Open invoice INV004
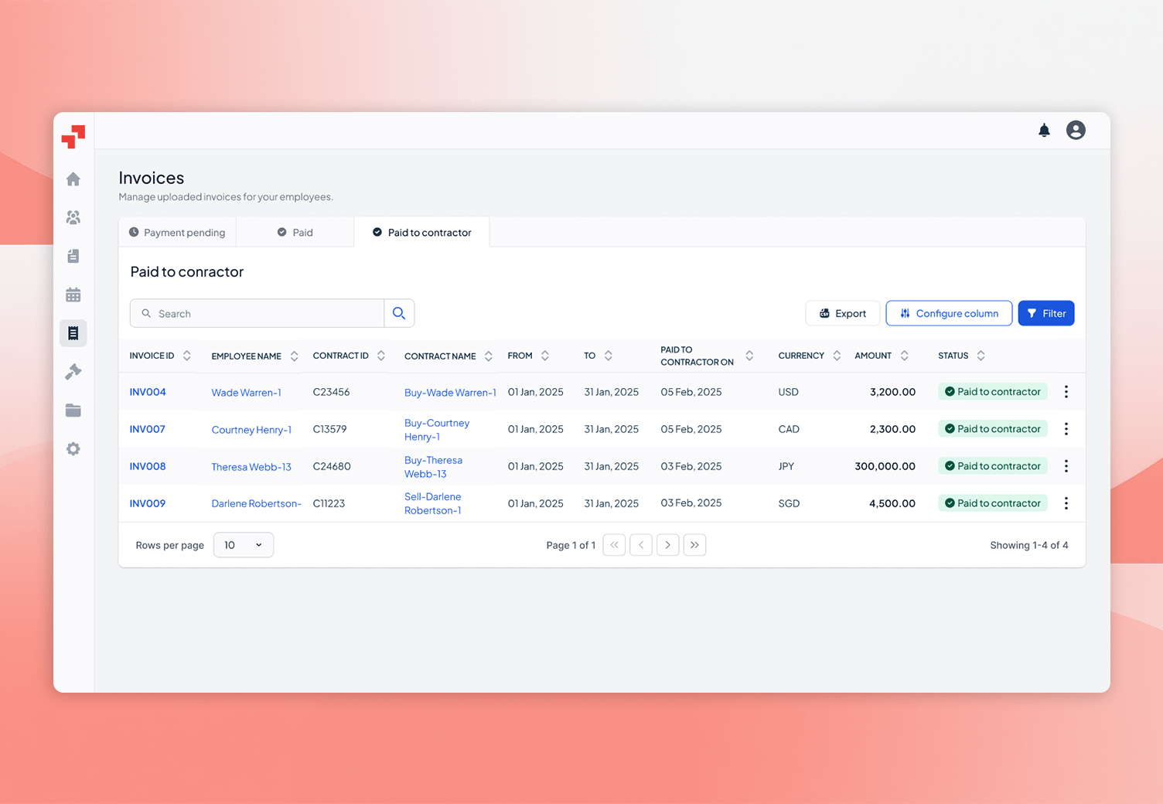1163x804 pixels. coord(148,392)
